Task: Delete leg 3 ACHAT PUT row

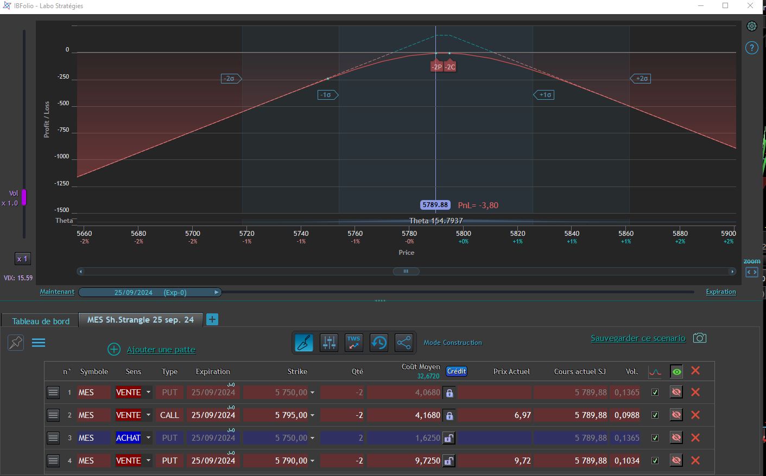Action: [695, 438]
